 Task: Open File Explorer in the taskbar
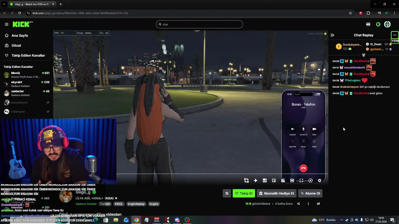(116, 220)
